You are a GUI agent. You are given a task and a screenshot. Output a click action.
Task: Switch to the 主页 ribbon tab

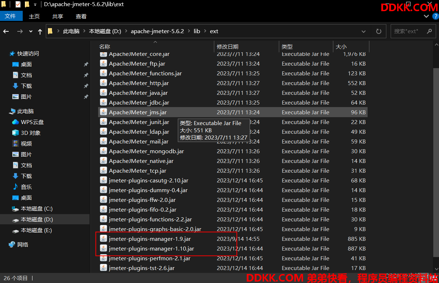point(34,16)
